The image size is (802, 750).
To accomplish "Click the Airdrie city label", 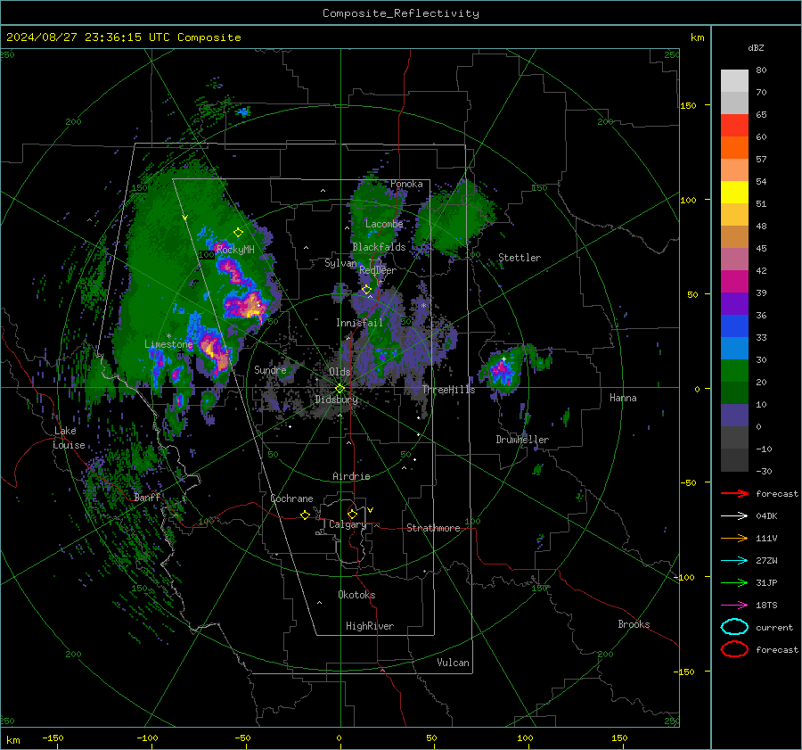I will point(351,476).
